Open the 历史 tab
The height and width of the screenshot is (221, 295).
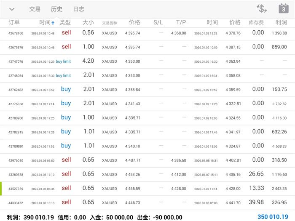(56, 9)
